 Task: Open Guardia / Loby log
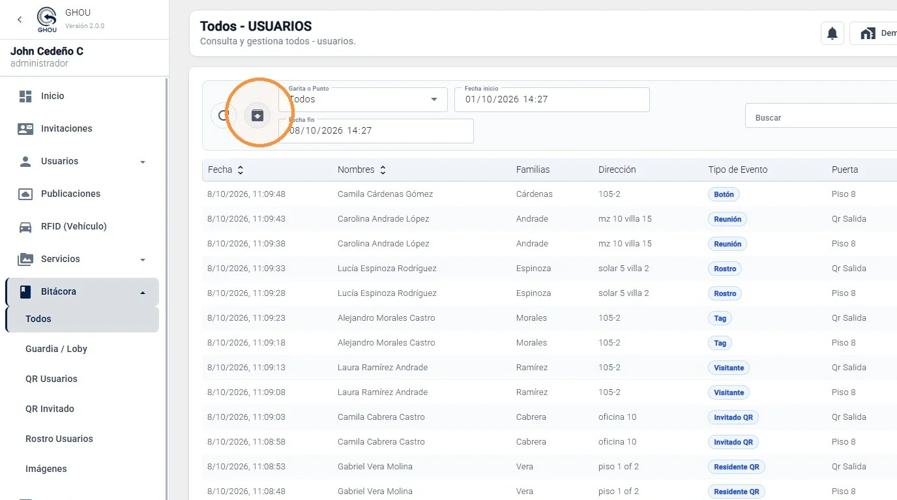pyautogui.click(x=56, y=349)
